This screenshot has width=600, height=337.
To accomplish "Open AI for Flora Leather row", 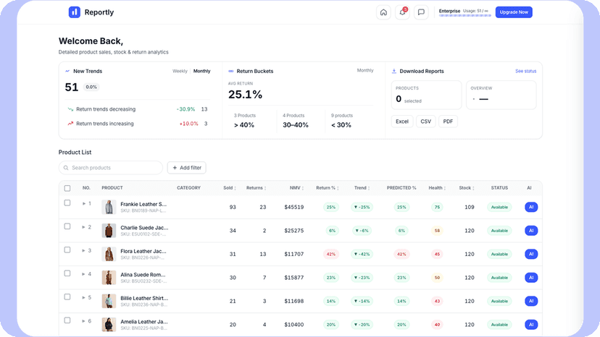I will tap(531, 254).
